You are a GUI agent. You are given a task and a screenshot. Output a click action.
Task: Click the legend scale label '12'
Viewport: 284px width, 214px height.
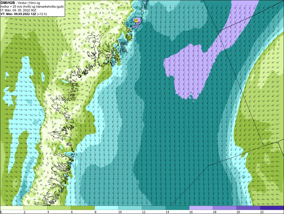click(x=144, y=212)
